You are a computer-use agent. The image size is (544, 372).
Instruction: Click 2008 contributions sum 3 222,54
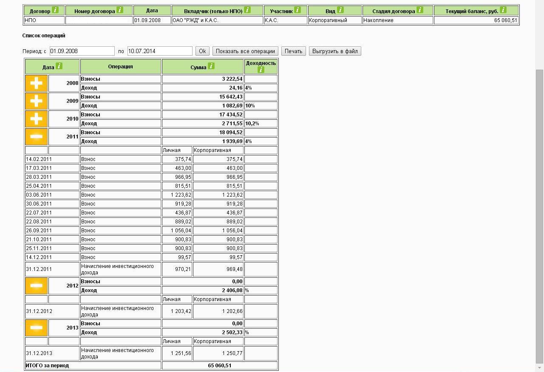coord(232,79)
